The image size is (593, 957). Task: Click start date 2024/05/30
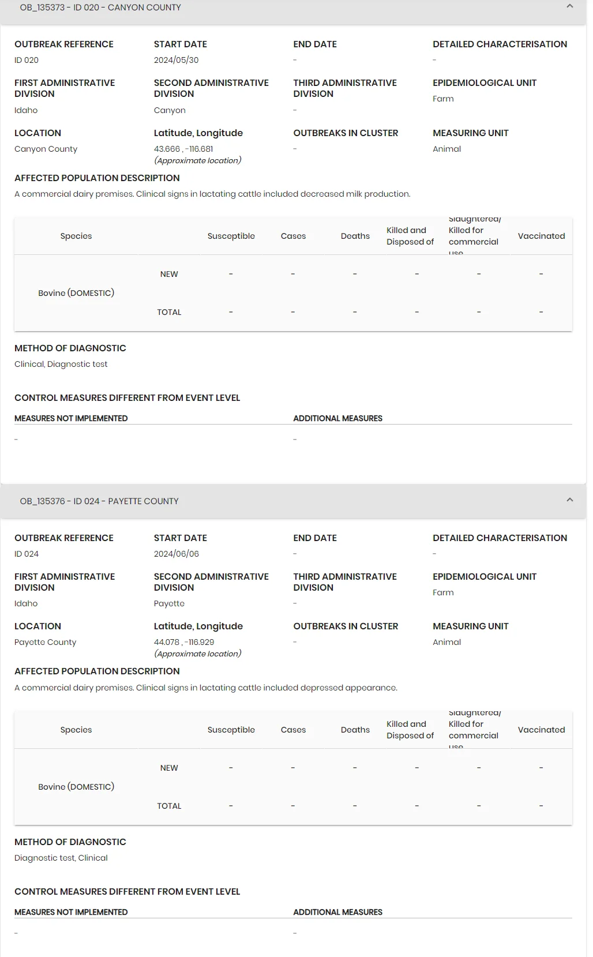[176, 60]
